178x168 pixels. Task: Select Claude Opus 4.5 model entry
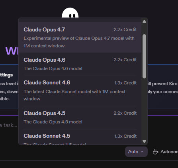pyautogui.click(x=80, y=117)
